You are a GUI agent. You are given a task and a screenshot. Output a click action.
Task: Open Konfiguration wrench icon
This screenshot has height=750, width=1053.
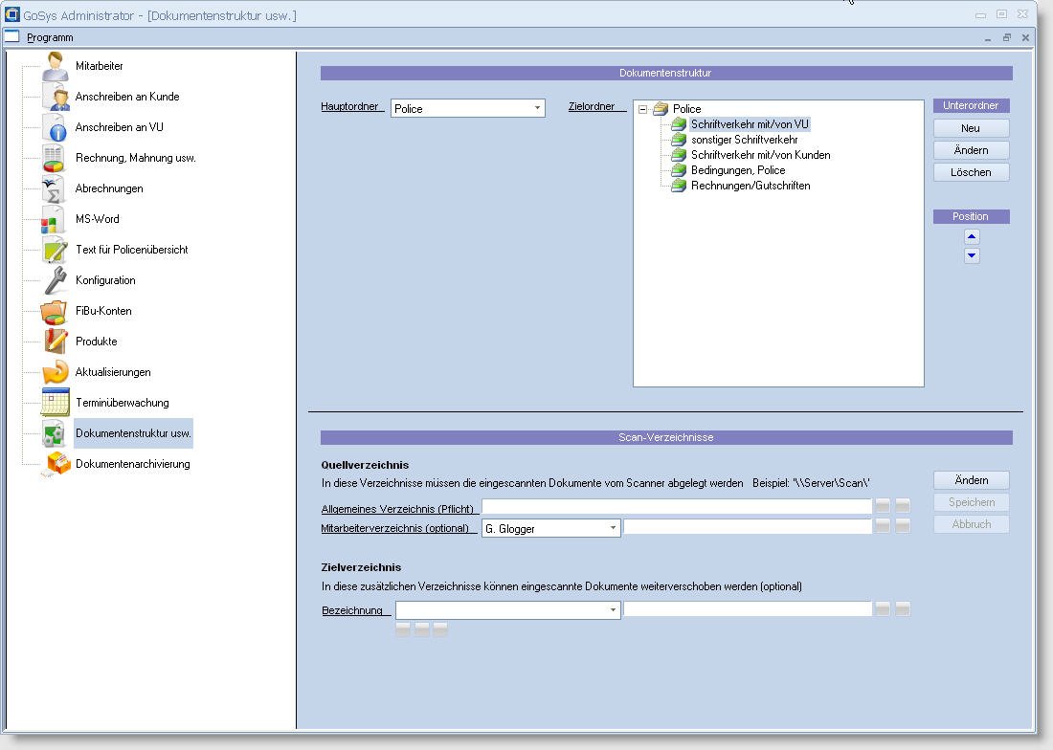coord(56,280)
